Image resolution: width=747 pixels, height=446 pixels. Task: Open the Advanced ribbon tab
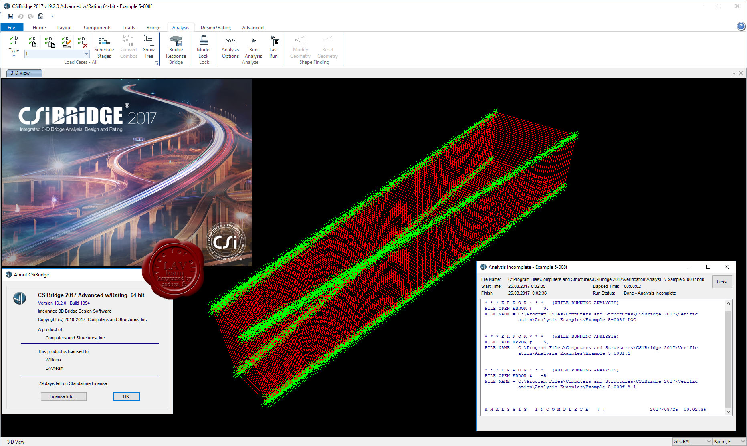click(x=253, y=27)
